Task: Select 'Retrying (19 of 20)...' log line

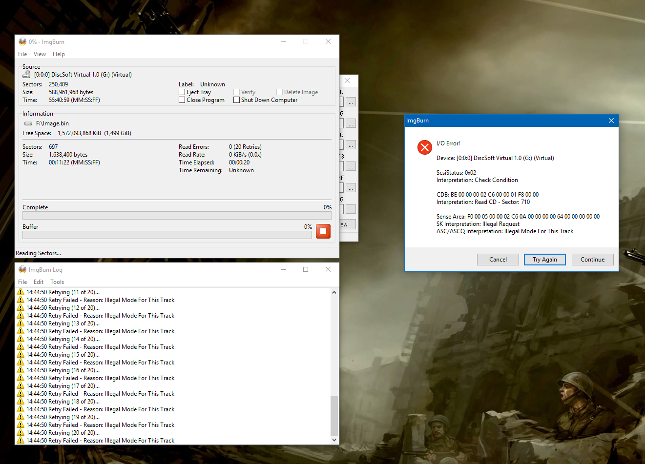Action: click(63, 417)
